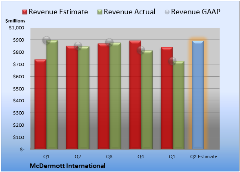
Task: Select the red estimate bar above Q4
Action: pos(135,95)
